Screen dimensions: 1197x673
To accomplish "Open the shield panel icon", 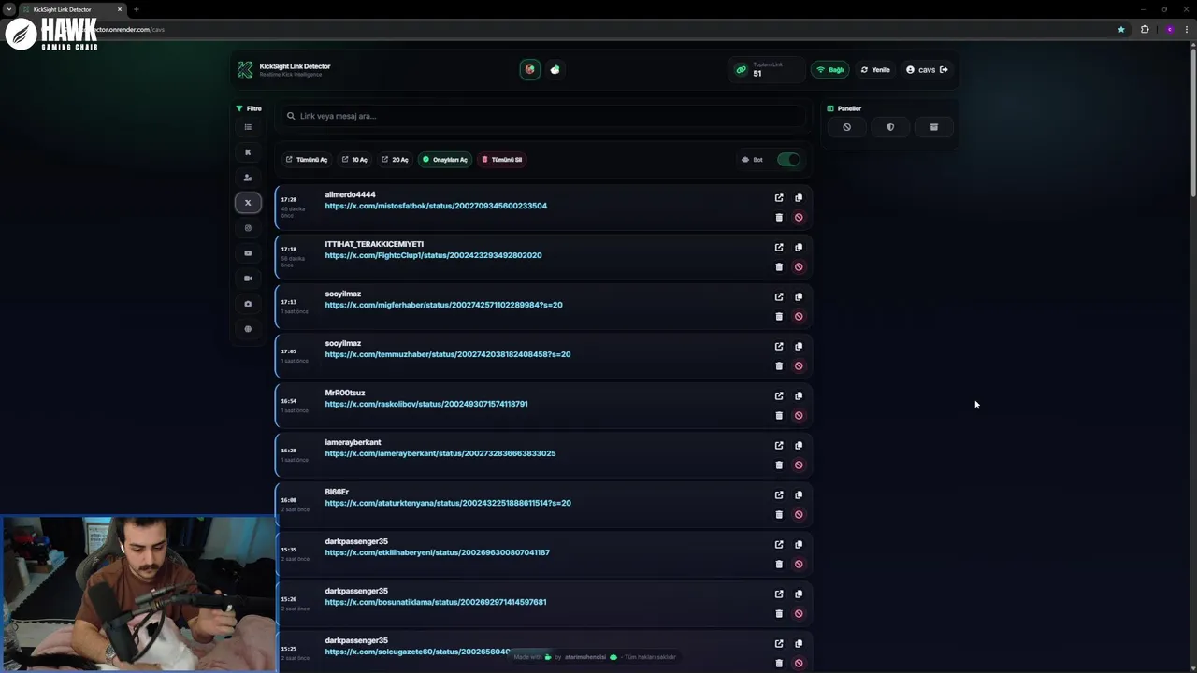I will pyautogui.click(x=890, y=127).
